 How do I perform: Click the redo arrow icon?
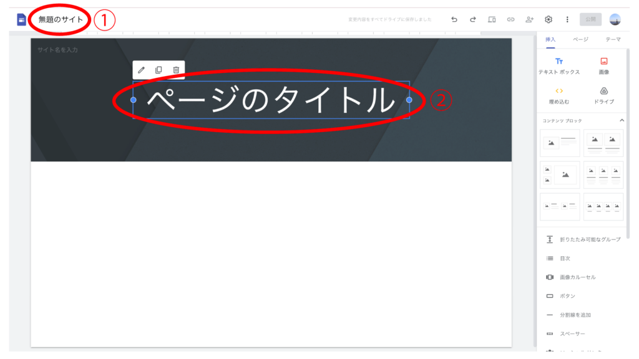click(x=473, y=19)
